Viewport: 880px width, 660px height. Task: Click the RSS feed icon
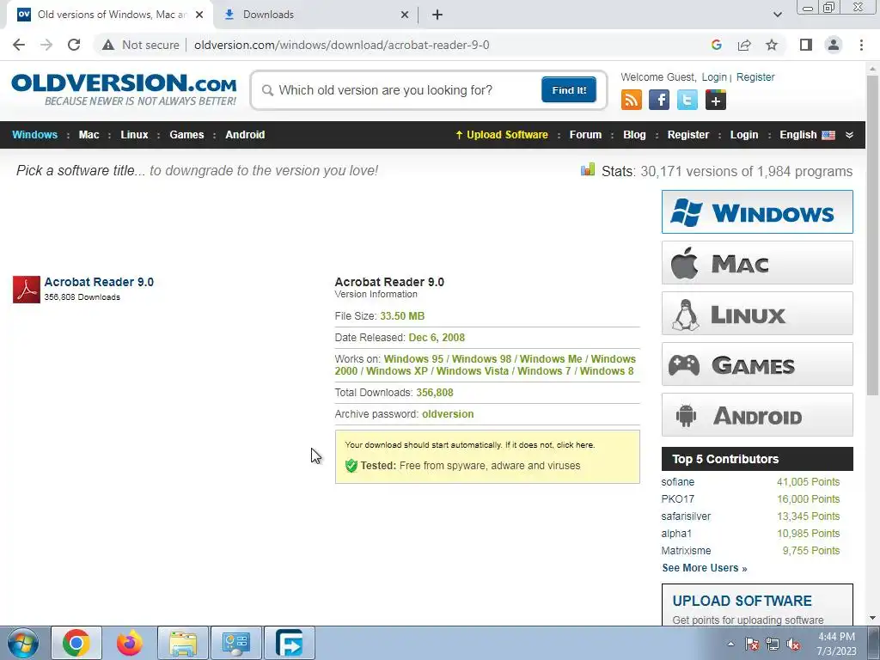tap(632, 100)
